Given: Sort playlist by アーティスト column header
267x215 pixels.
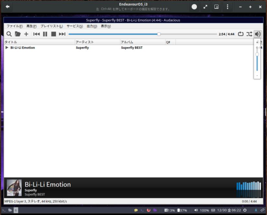Looking at the screenshot, I should [97, 42].
